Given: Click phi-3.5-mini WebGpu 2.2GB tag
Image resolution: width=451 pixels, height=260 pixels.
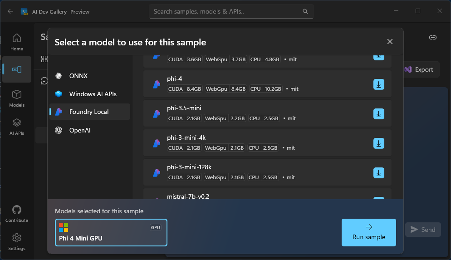Looking at the screenshot, I should click(225, 118).
